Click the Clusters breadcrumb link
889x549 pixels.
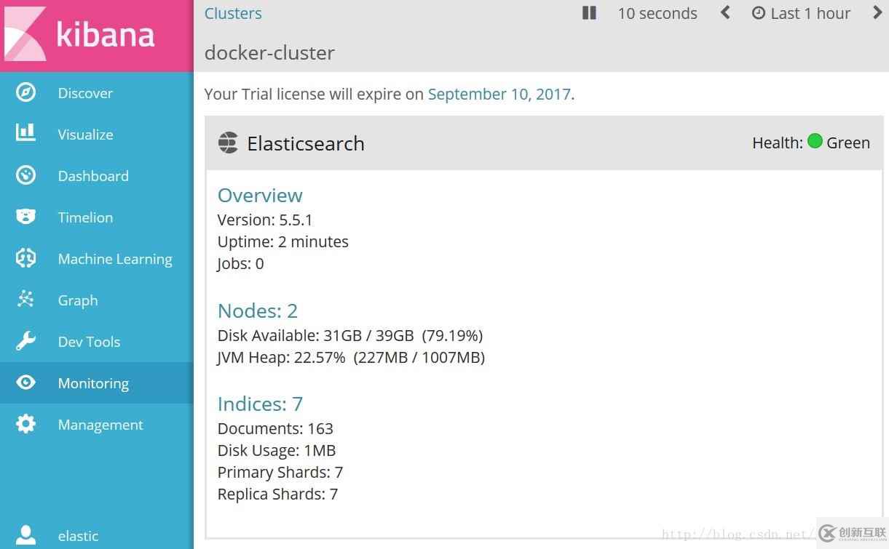(x=233, y=13)
